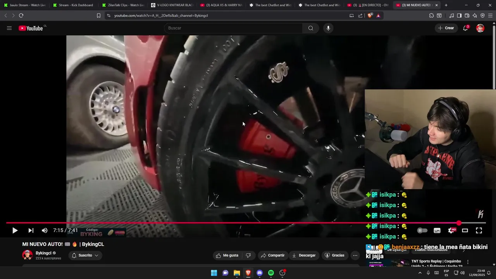Open a new browser tab
The width and height of the screenshot is (496, 279).
point(446,5)
